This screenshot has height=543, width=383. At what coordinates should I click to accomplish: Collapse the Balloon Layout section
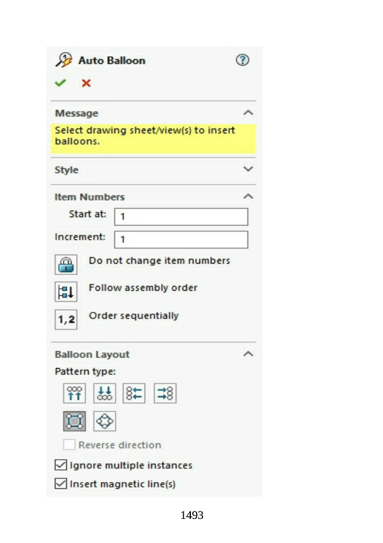(x=248, y=354)
